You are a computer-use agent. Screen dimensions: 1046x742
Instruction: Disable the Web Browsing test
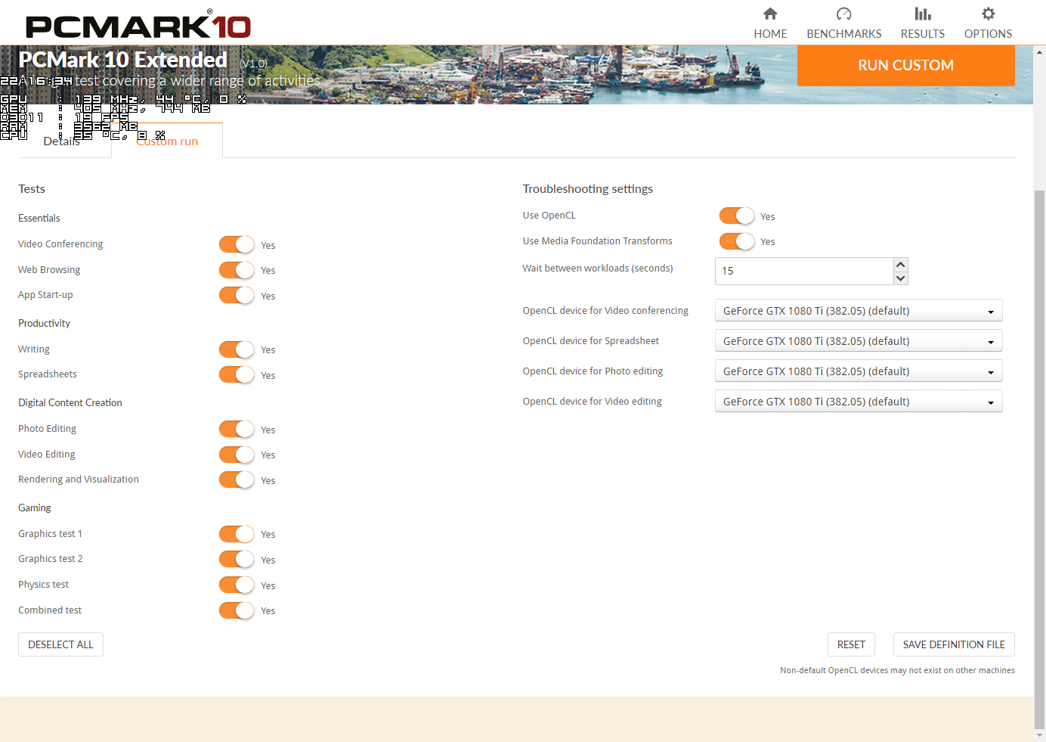[x=237, y=270]
